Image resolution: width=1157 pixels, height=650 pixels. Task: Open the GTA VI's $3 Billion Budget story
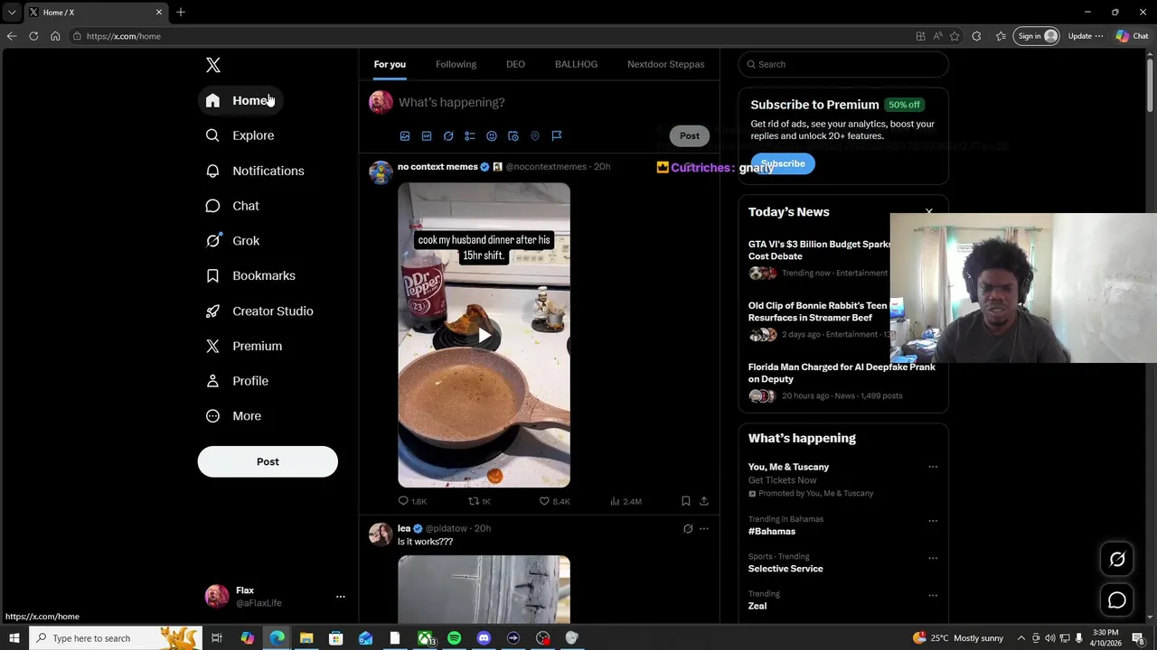tap(819, 250)
